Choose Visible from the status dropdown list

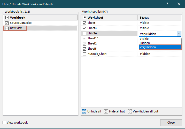click(144, 39)
